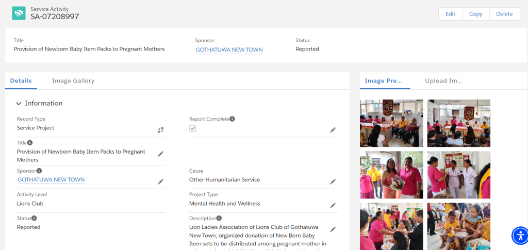The height and width of the screenshot is (250, 528).
Task: Click 'Reported' status in the header
Action: click(307, 49)
